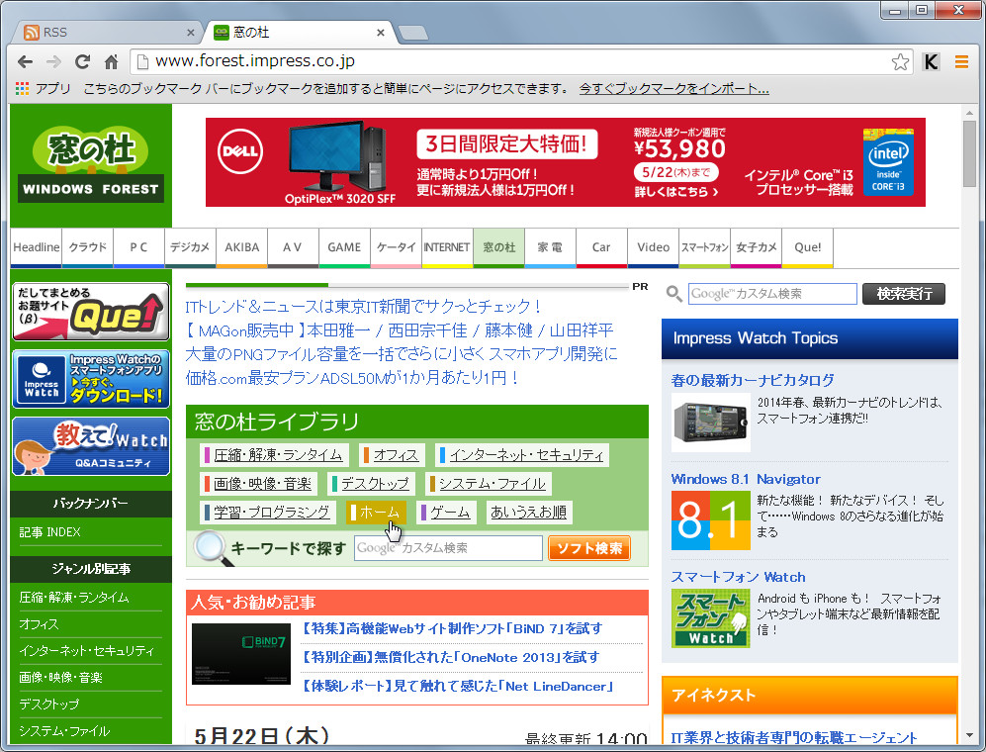The height and width of the screenshot is (752, 986).
Task: Open the BiND 7 article thumbnail
Action: pyautogui.click(x=241, y=654)
